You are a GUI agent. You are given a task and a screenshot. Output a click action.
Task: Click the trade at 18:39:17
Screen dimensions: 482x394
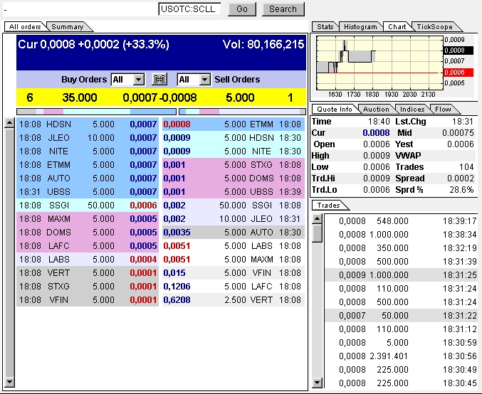coord(401,220)
